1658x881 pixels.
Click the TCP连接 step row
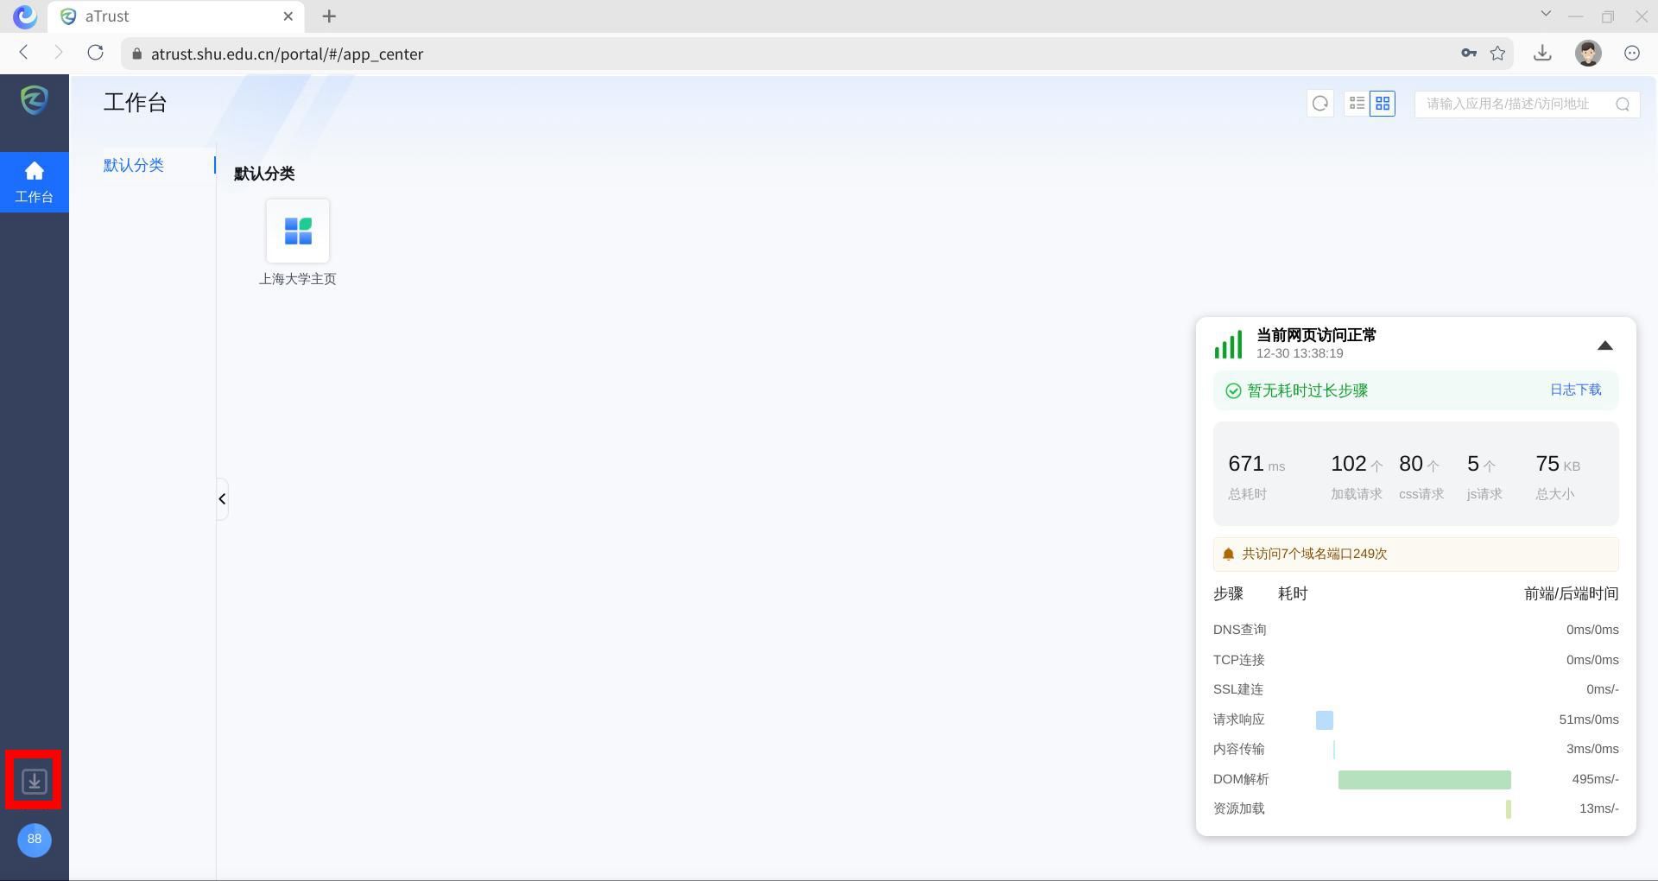[x=1416, y=660]
